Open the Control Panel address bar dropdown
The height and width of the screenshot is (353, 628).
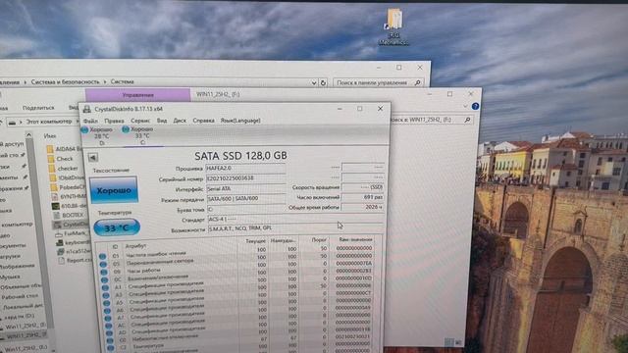click(314, 82)
